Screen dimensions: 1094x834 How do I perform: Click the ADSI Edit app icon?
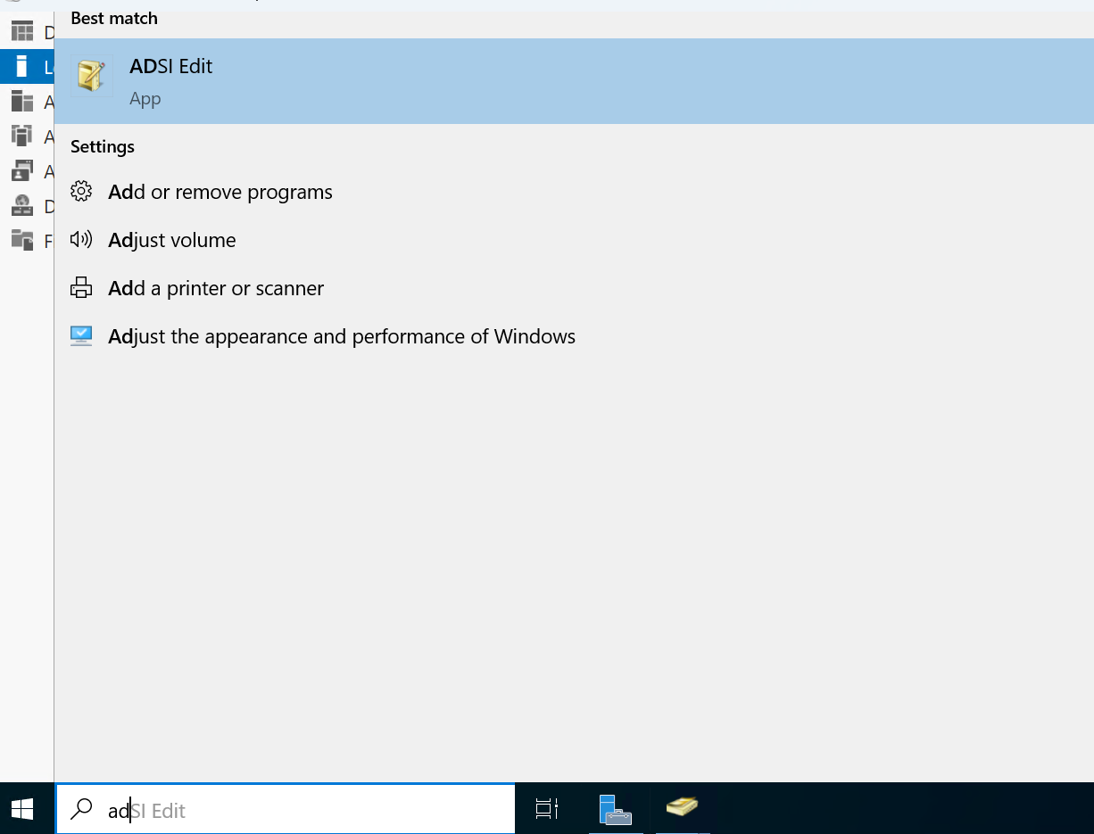pyautogui.click(x=91, y=76)
